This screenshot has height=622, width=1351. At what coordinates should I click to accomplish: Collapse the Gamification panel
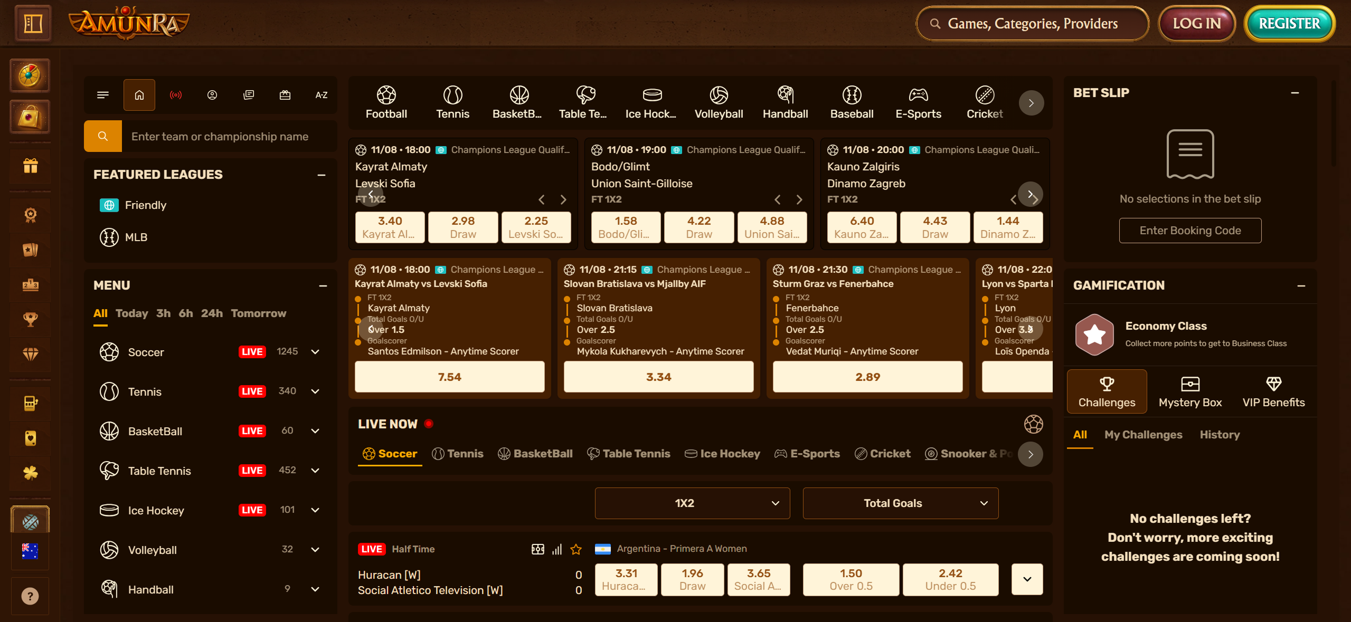[x=1301, y=285]
